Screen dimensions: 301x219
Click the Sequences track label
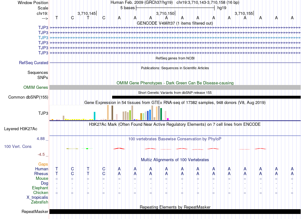click(x=38, y=73)
